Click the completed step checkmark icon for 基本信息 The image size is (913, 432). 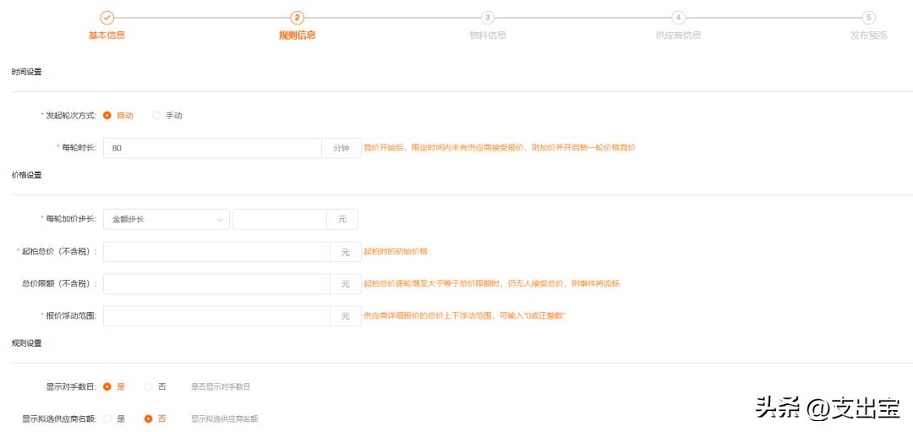(107, 18)
